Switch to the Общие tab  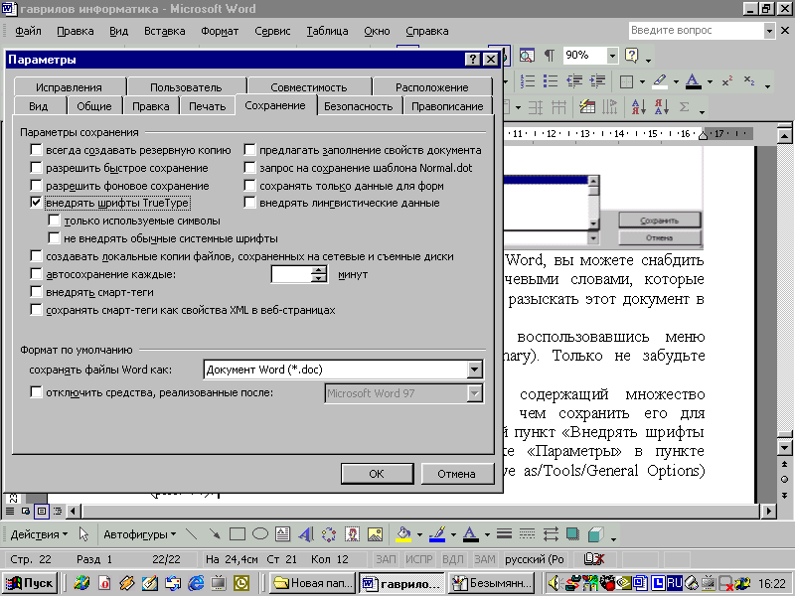point(94,106)
